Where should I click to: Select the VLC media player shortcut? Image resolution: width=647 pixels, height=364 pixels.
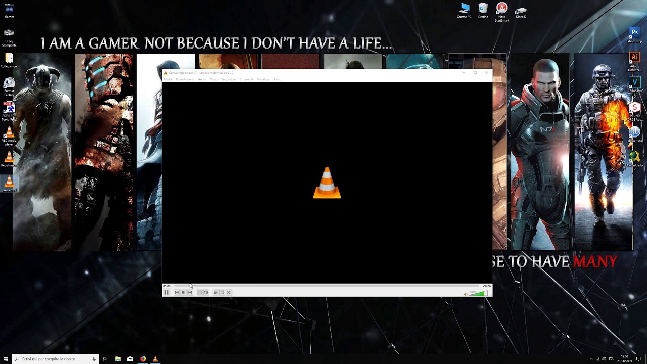[9, 136]
